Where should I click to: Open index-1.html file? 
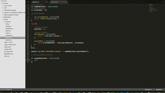[x=8, y=42]
